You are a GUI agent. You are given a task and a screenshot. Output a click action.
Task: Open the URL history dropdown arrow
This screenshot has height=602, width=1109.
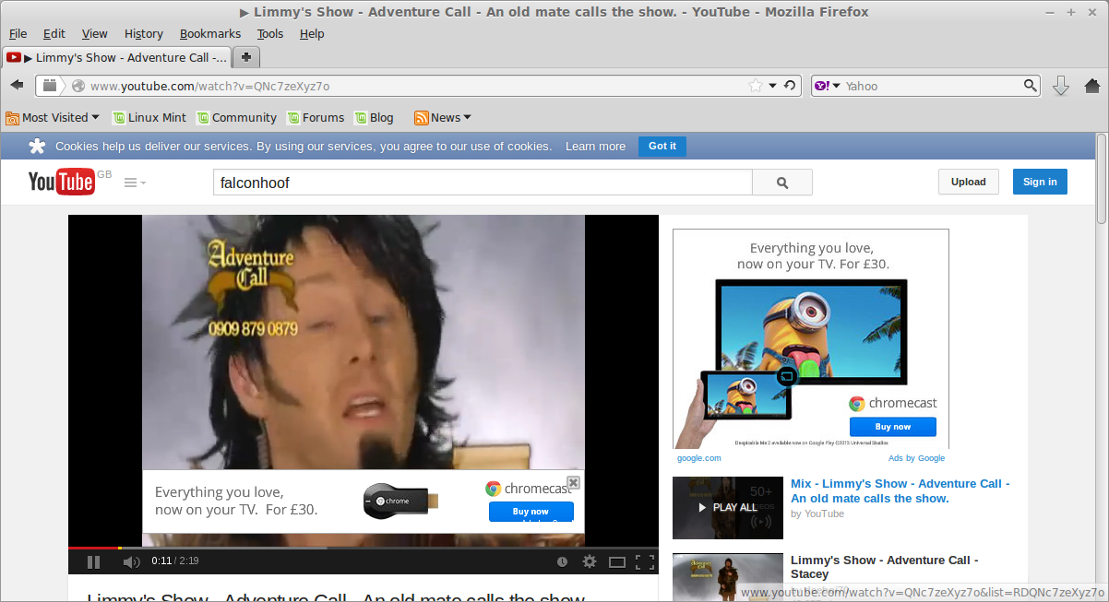tap(773, 86)
